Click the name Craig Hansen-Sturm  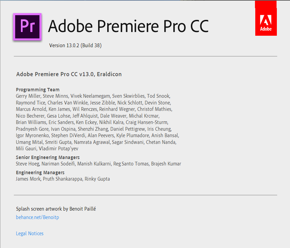tap(147, 122)
